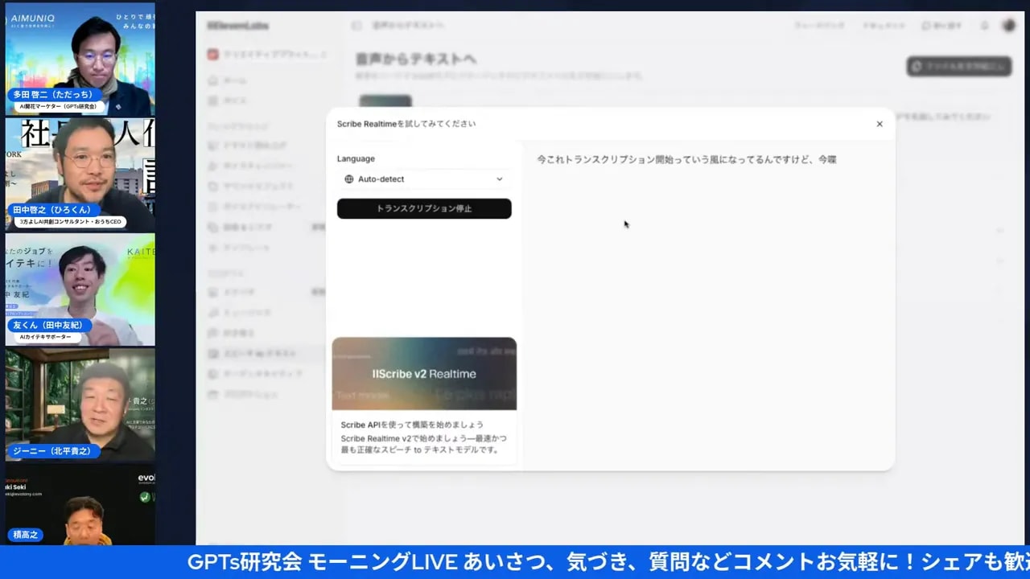1030x579 pixels.
Task: Dismiss the Scribe Realtime dialog
Action: tap(880, 124)
